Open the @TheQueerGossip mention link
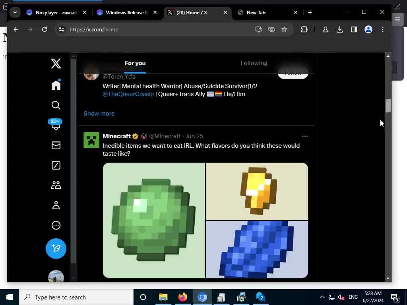 [x=128, y=94]
